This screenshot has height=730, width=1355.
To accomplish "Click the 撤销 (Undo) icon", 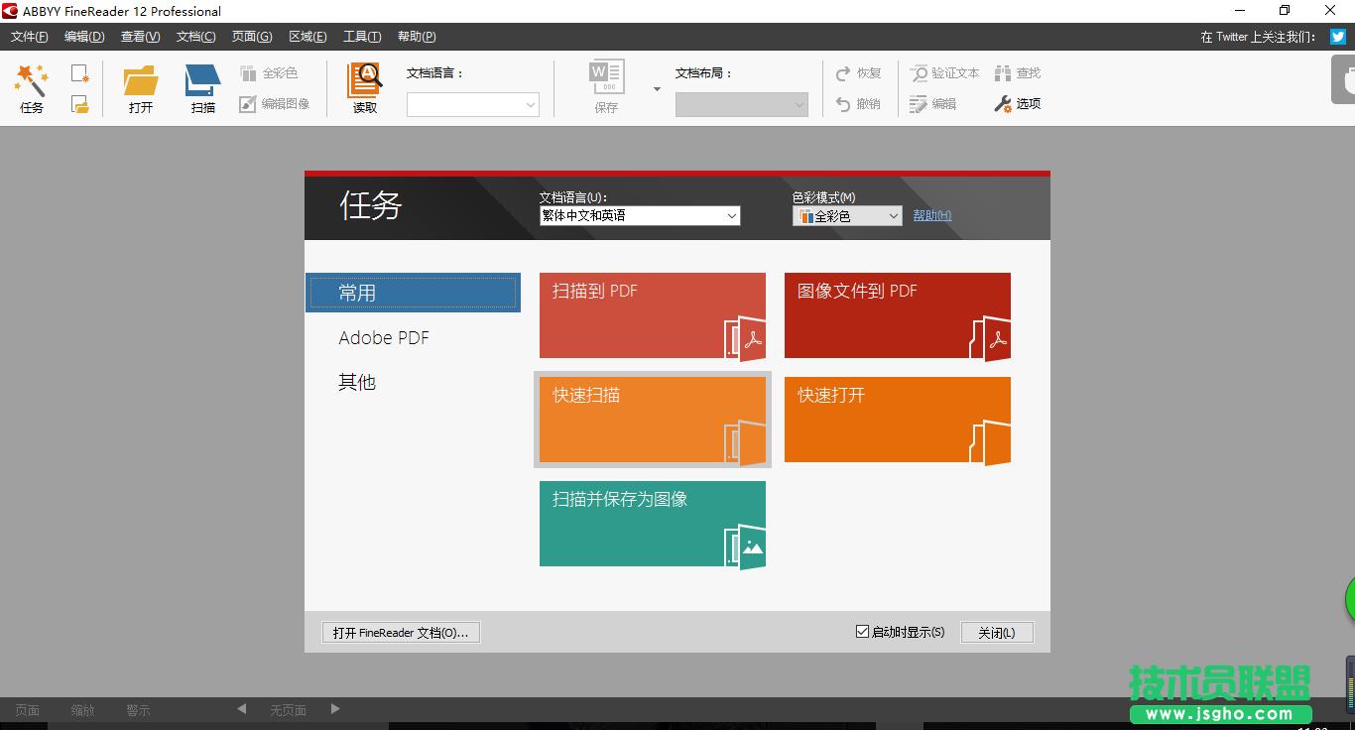I will coord(857,103).
